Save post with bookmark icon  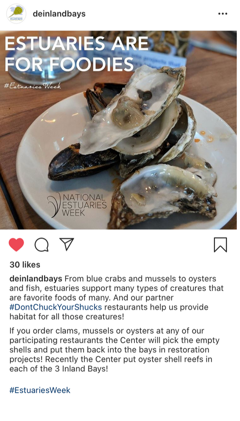click(220, 245)
